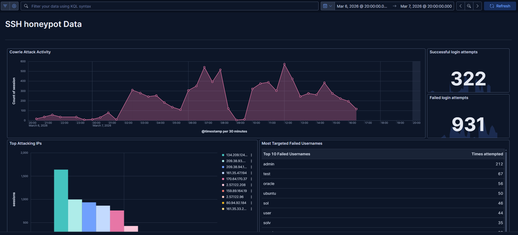Advance to the next time window
This screenshot has width=518, height=235.
click(x=477, y=6)
